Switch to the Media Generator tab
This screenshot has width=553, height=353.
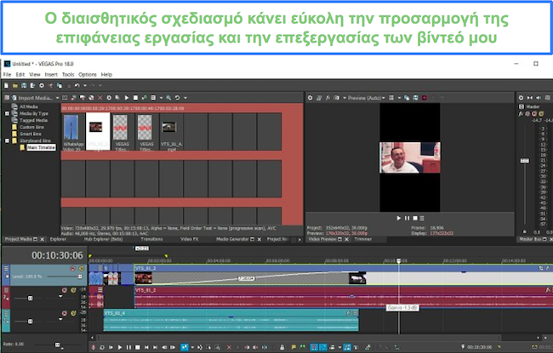pyautogui.click(x=232, y=239)
